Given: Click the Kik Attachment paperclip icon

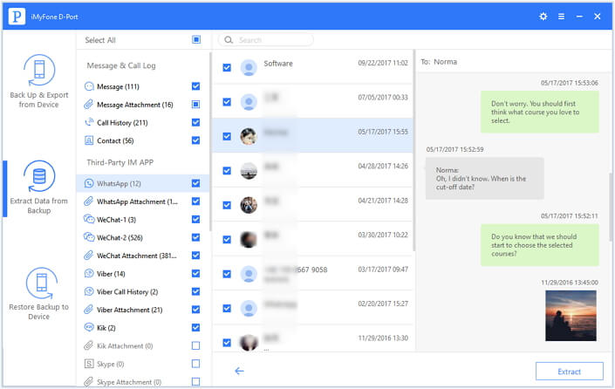Looking at the screenshot, I should (x=89, y=345).
